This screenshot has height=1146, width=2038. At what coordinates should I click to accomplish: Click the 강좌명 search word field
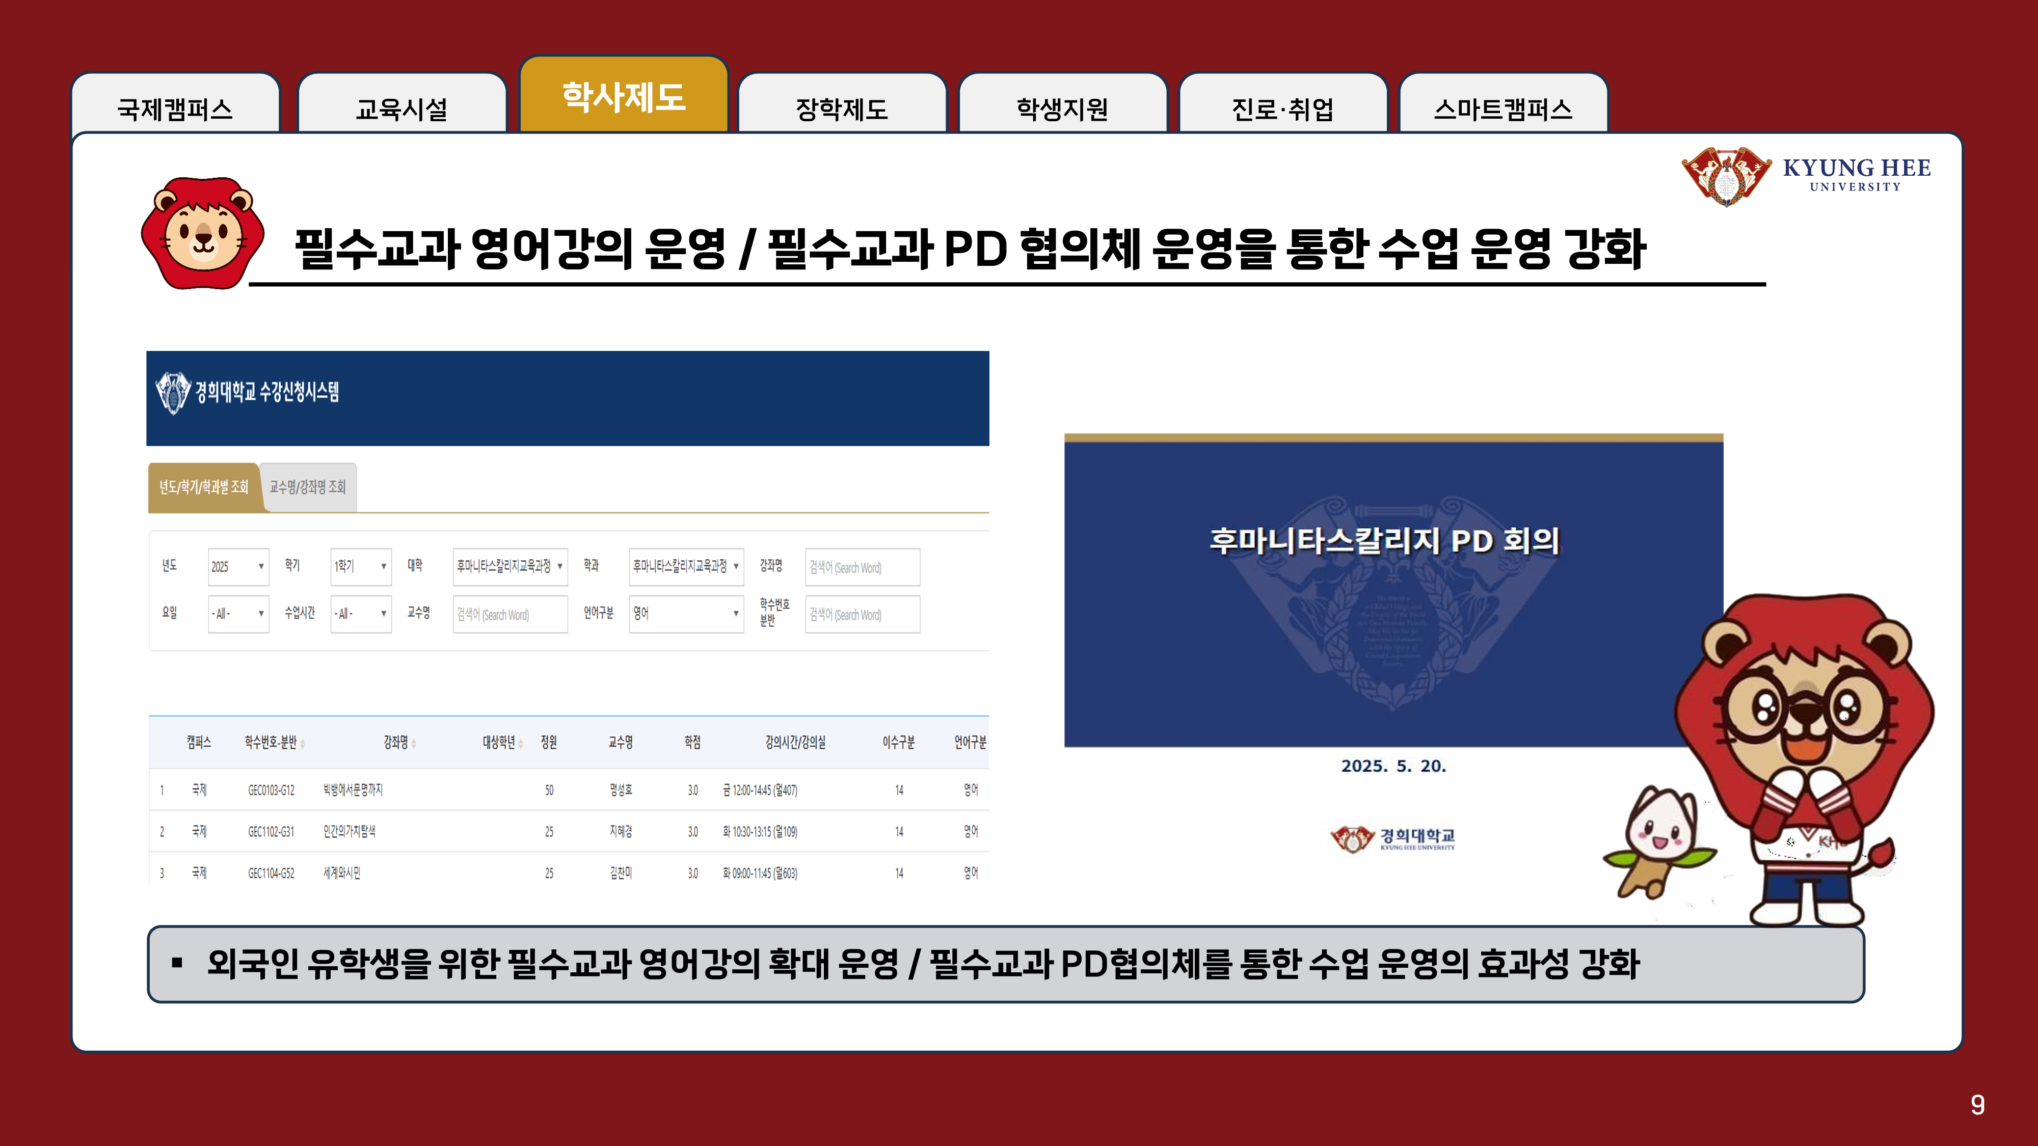[x=863, y=567]
